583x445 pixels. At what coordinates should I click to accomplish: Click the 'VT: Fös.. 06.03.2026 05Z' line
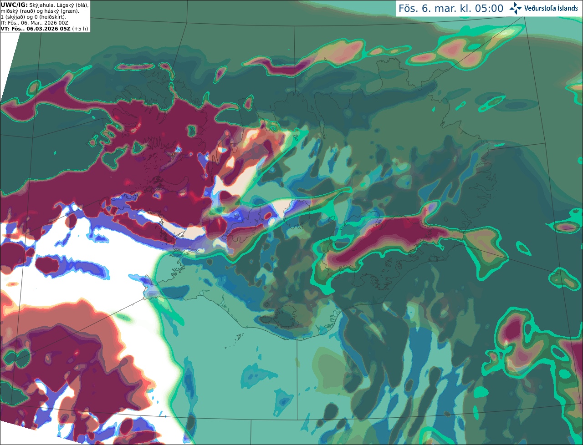coord(36,29)
